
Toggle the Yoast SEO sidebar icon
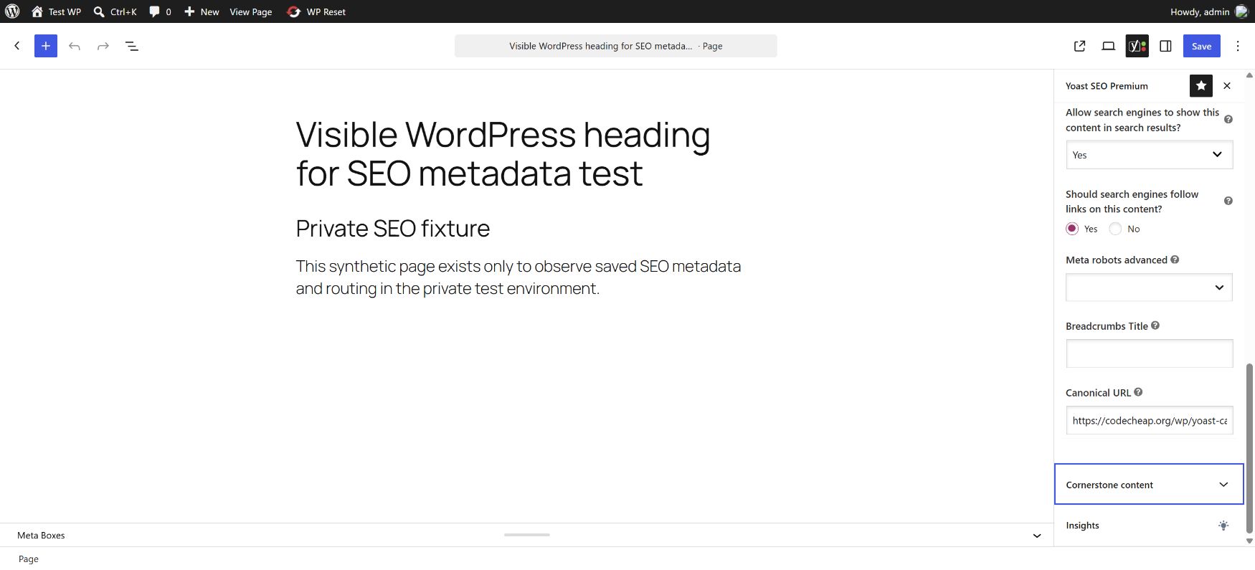point(1137,46)
